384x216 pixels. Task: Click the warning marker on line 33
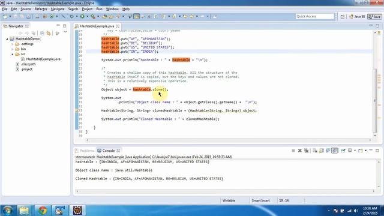[x=77, y=110]
